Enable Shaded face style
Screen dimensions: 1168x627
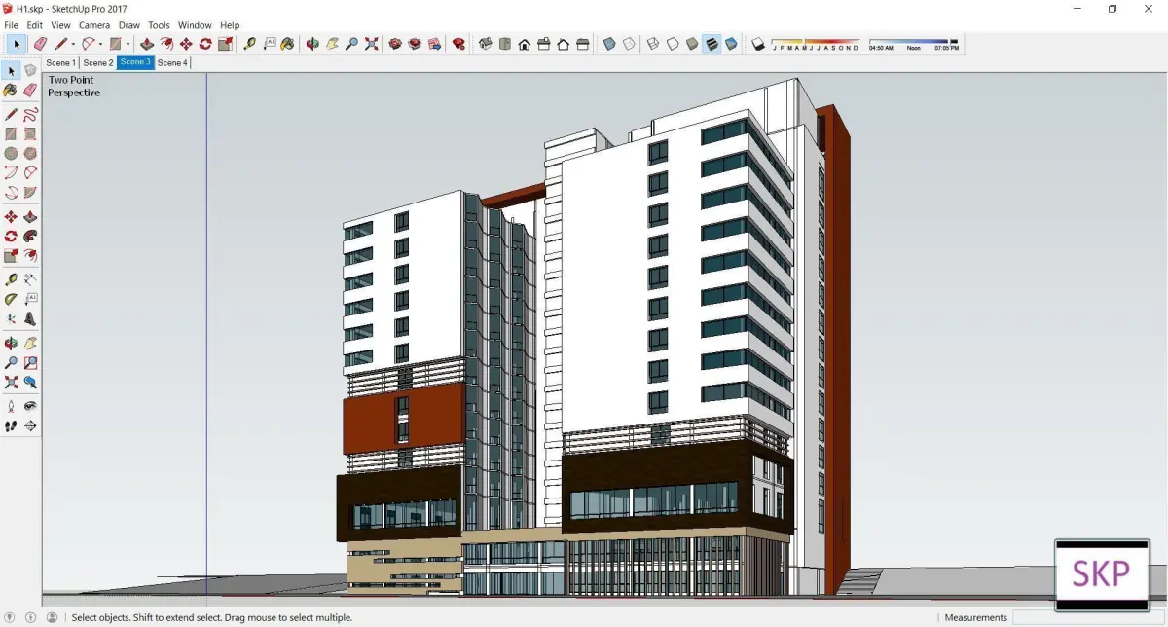coord(692,44)
